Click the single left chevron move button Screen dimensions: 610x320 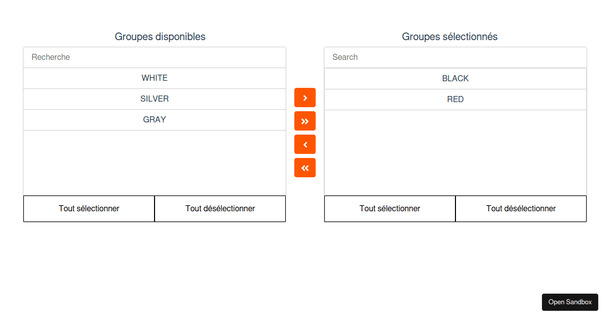[305, 144]
